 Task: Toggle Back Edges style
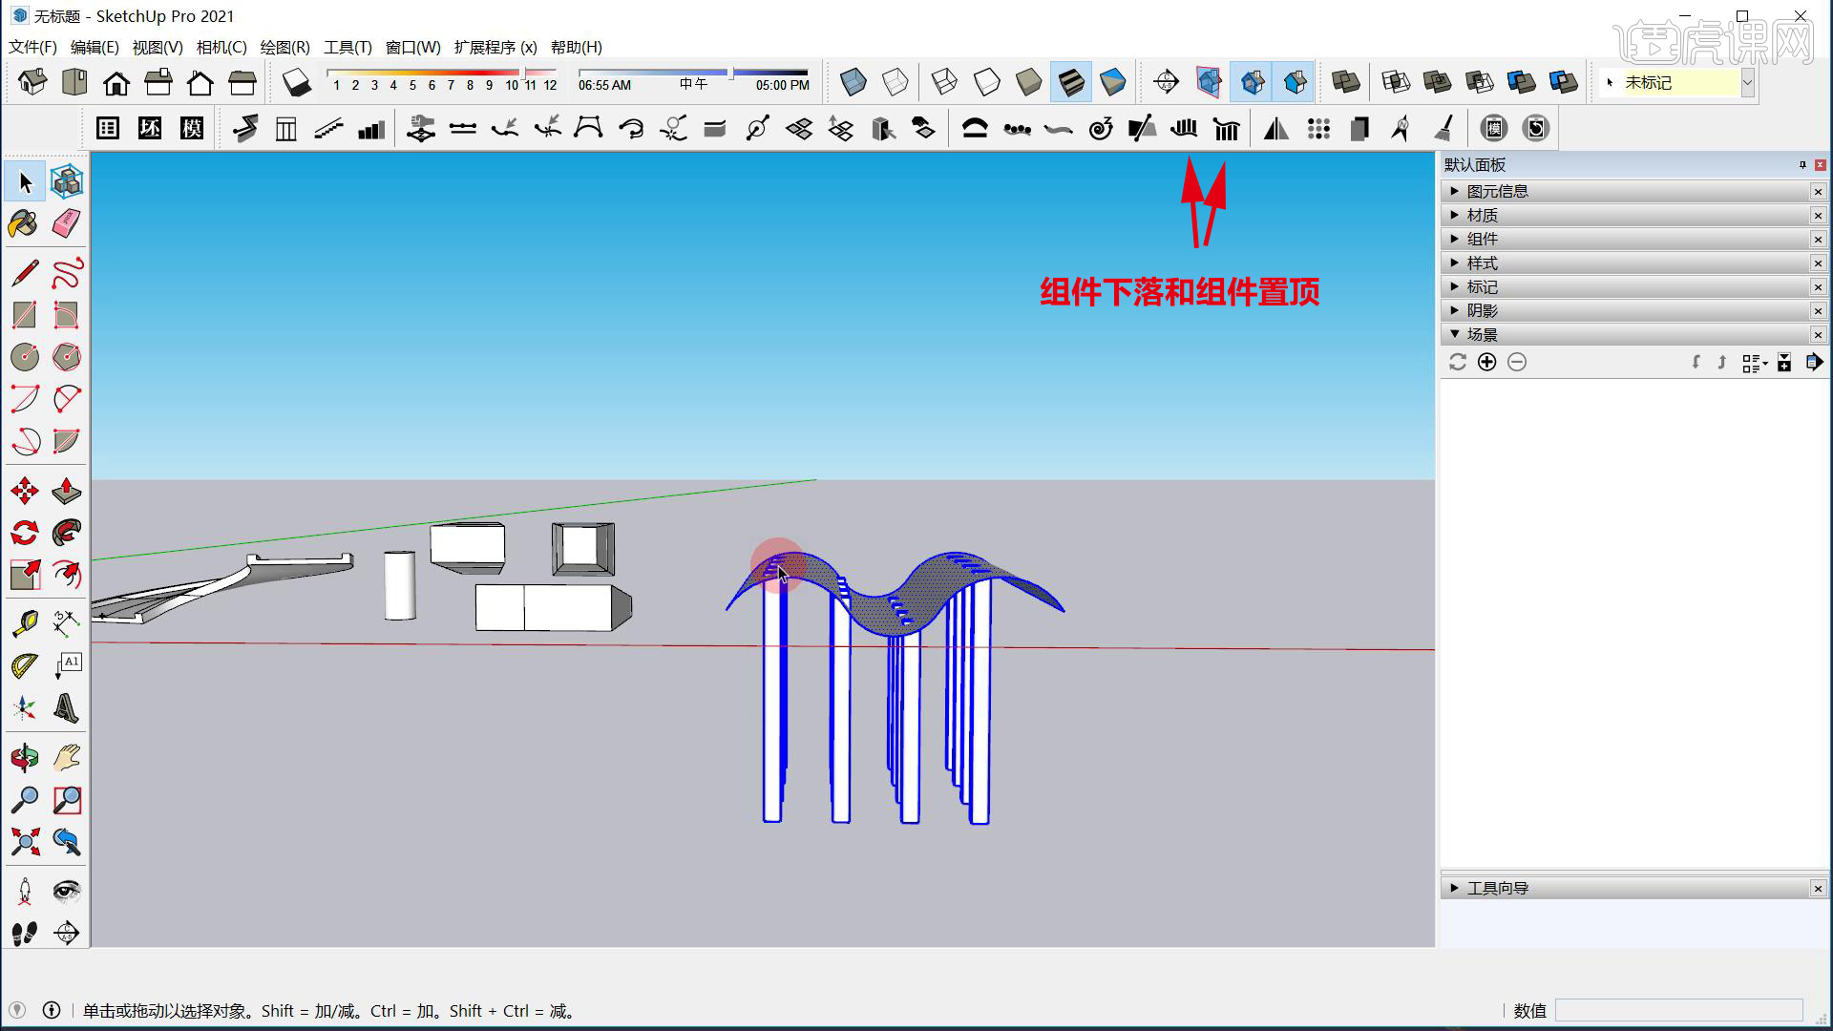(895, 83)
